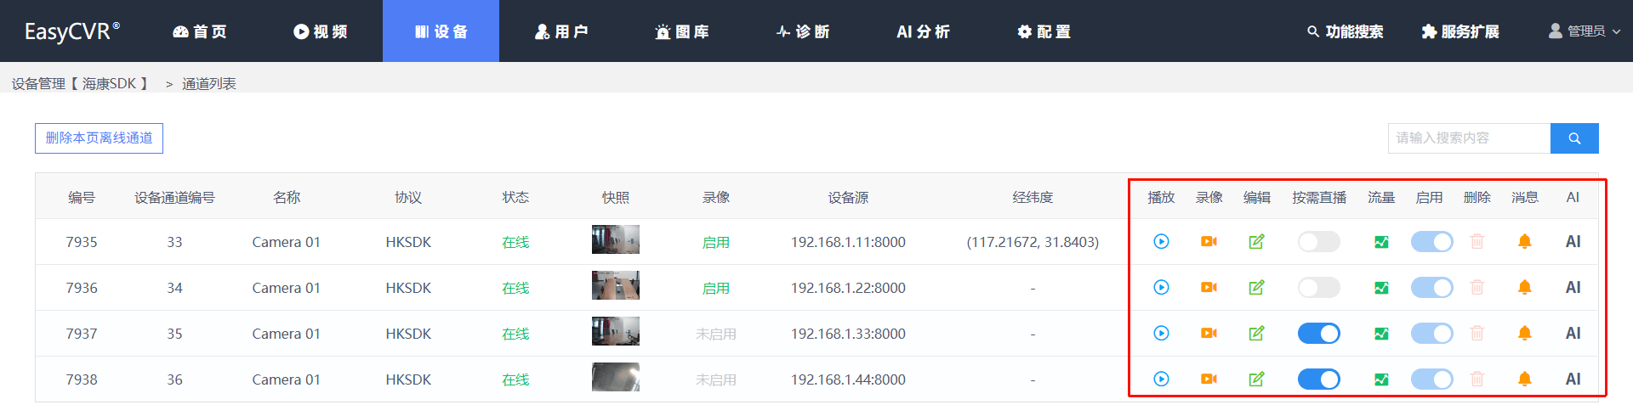Play channel 7935 video stream
This screenshot has height=416, width=1633.
coord(1161,242)
